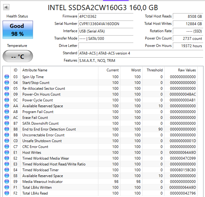The image size is (205, 197).
Task: Click the temperature indicator button
Action: 17,56
